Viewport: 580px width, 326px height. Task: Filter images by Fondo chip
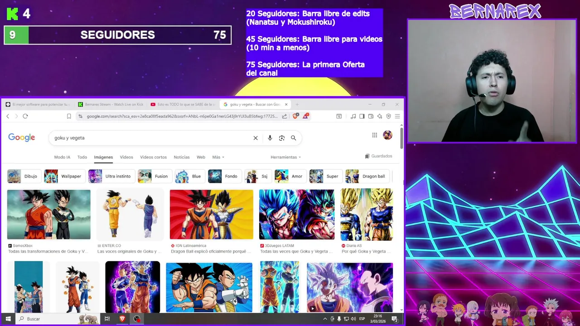(225, 176)
